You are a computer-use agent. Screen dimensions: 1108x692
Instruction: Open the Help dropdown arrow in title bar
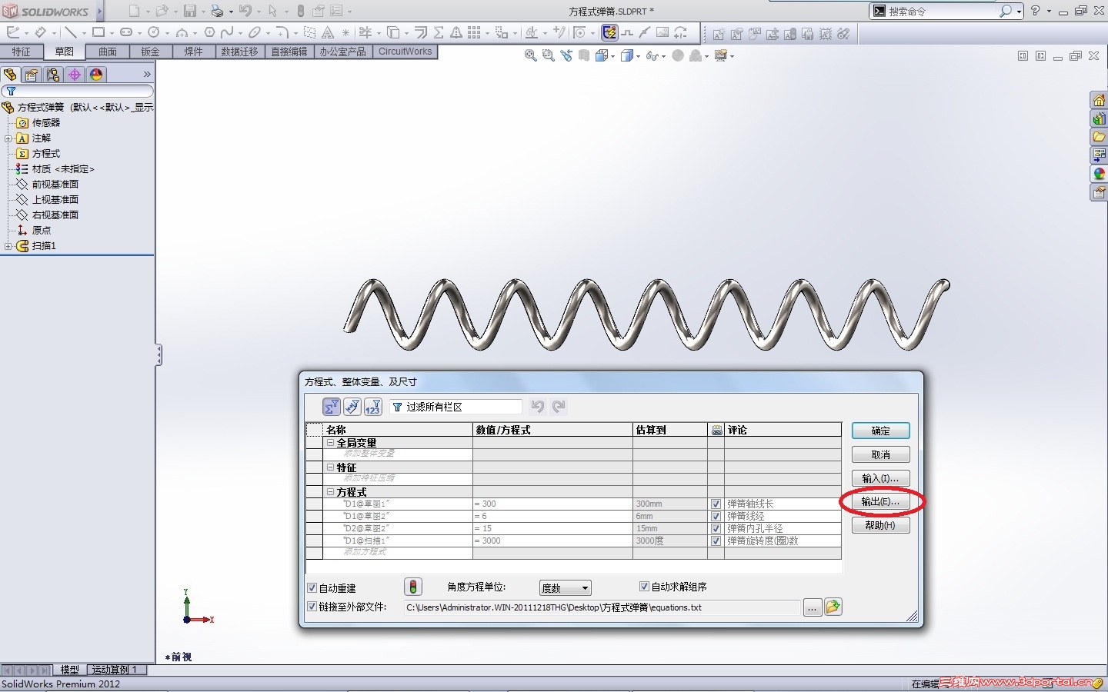pyautogui.click(x=1049, y=11)
